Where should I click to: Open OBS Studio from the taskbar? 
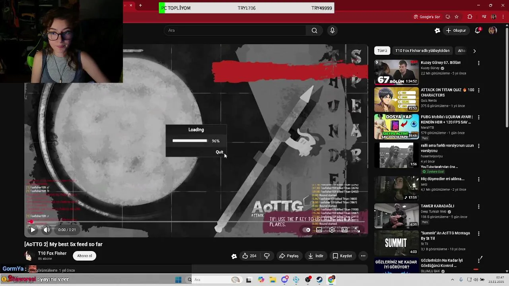tap(308, 280)
